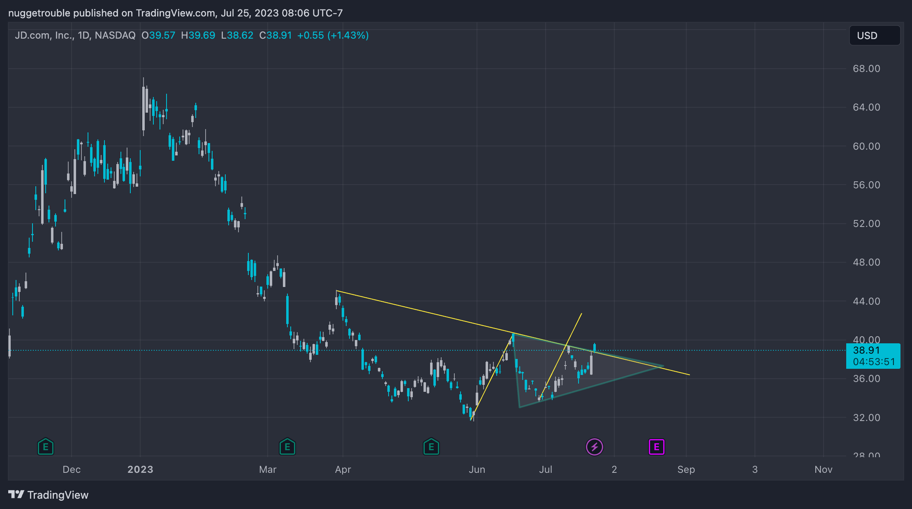
Task: Click the 56.00 price axis label
Action: pyautogui.click(x=867, y=185)
